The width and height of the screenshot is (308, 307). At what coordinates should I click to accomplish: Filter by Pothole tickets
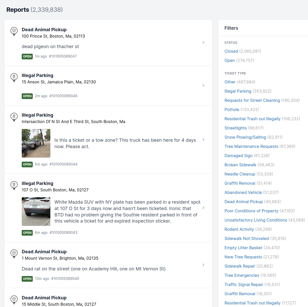click(232, 109)
